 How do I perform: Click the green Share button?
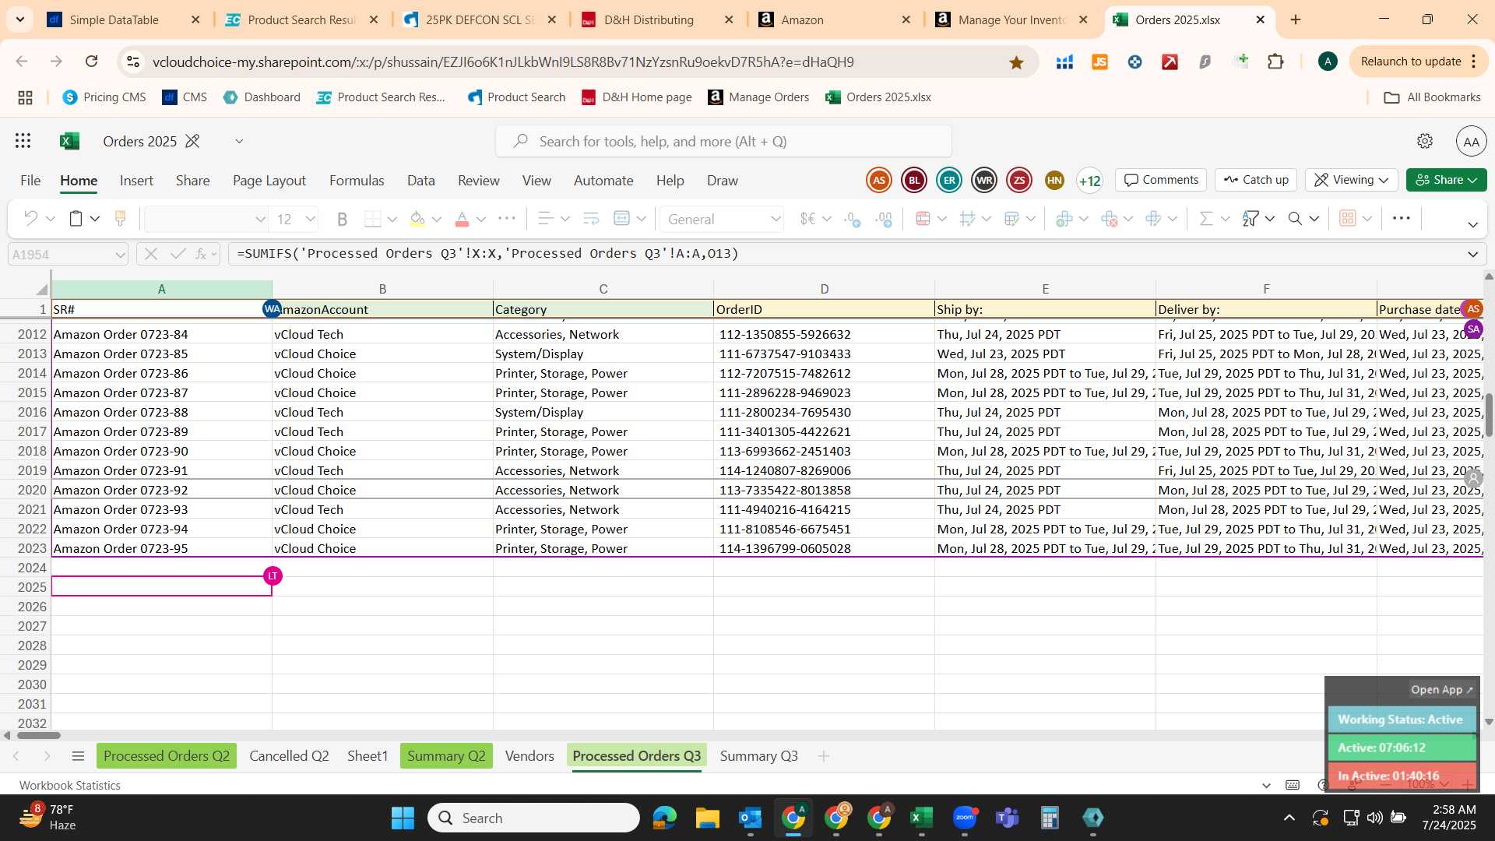1446,180
